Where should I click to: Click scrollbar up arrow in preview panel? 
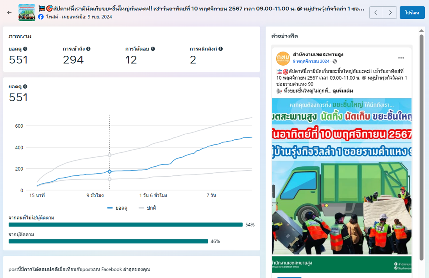tap(421, 30)
